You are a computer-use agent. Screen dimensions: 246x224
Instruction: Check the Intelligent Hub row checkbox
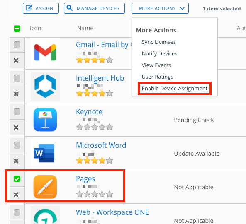point(17,78)
